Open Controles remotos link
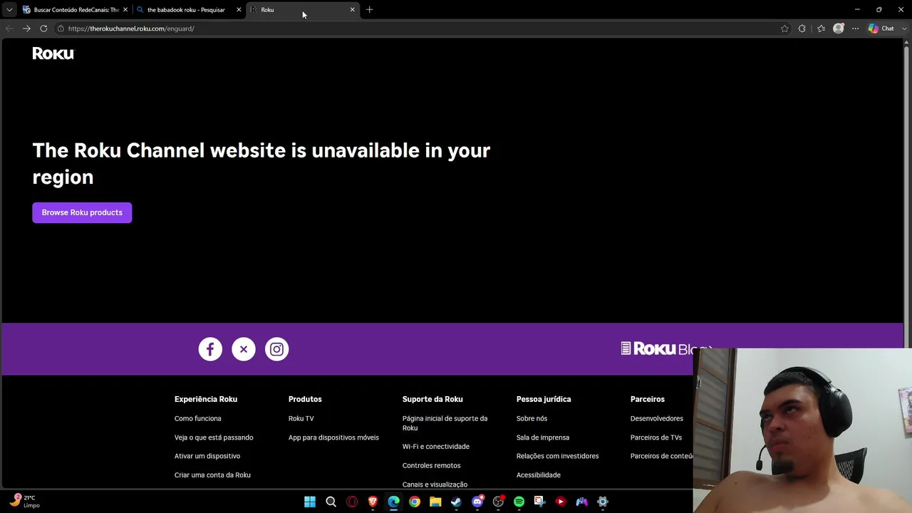912x513 pixels. (432, 466)
